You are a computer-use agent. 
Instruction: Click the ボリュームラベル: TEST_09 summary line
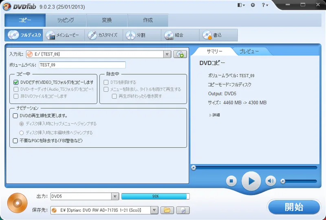pyautogui.click(x=231, y=75)
